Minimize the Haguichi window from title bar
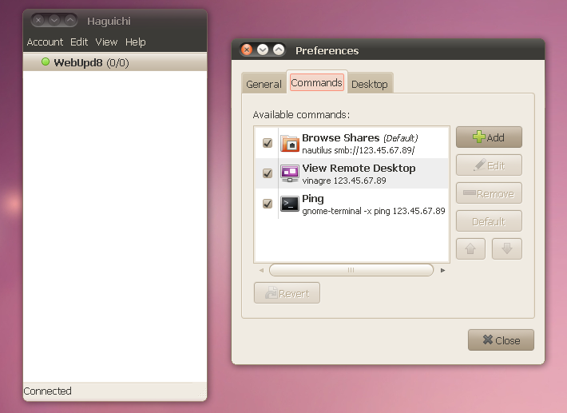 tap(54, 20)
